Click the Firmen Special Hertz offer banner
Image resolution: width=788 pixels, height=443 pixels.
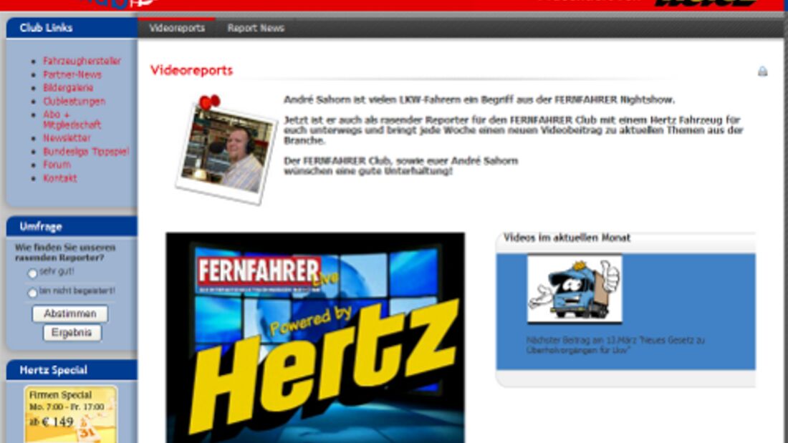click(70, 414)
